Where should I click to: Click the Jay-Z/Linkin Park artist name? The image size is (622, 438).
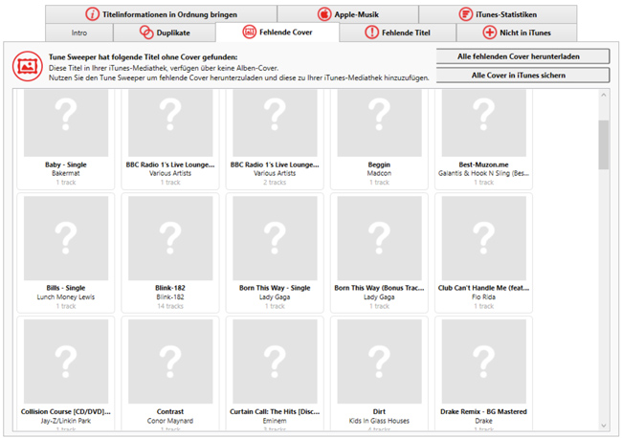[66, 421]
